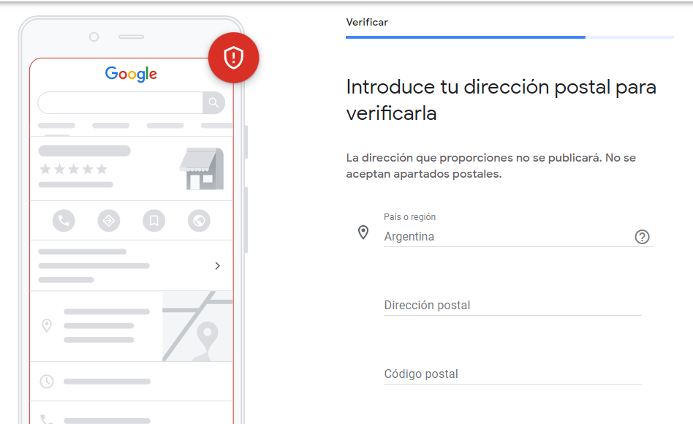The width and height of the screenshot is (693, 424).
Task: Tap the globe website icon in mockup
Action: [199, 221]
